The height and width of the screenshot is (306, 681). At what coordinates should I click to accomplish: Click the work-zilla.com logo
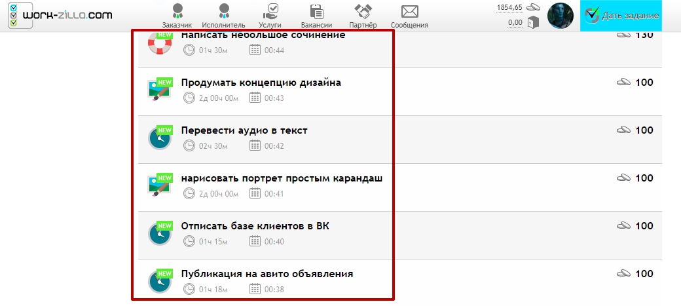(60, 15)
